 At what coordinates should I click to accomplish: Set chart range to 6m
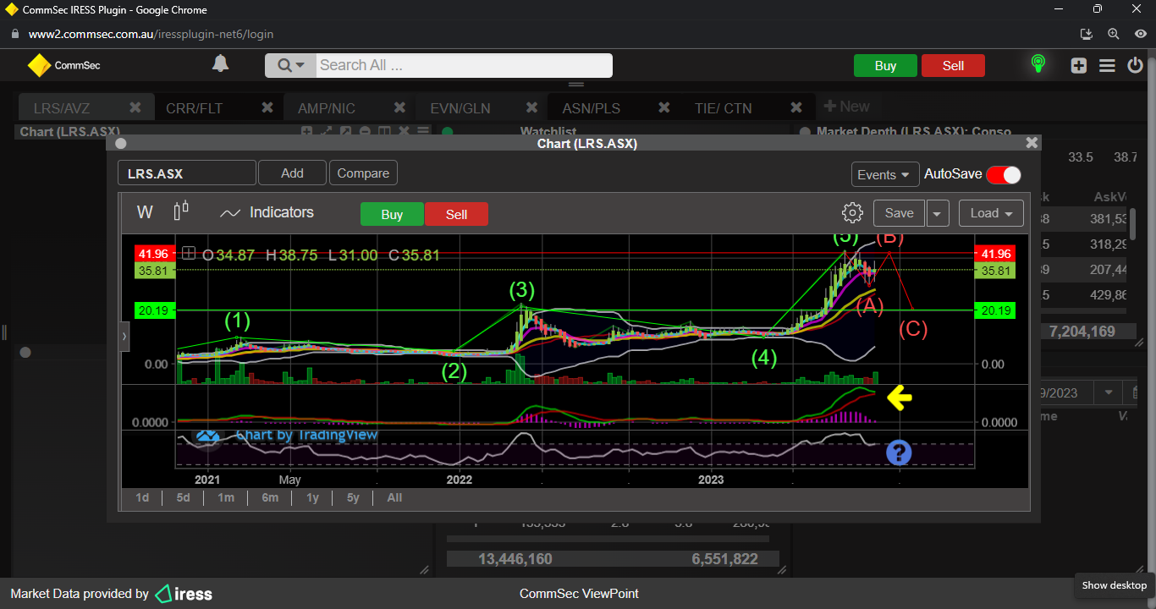click(x=270, y=497)
